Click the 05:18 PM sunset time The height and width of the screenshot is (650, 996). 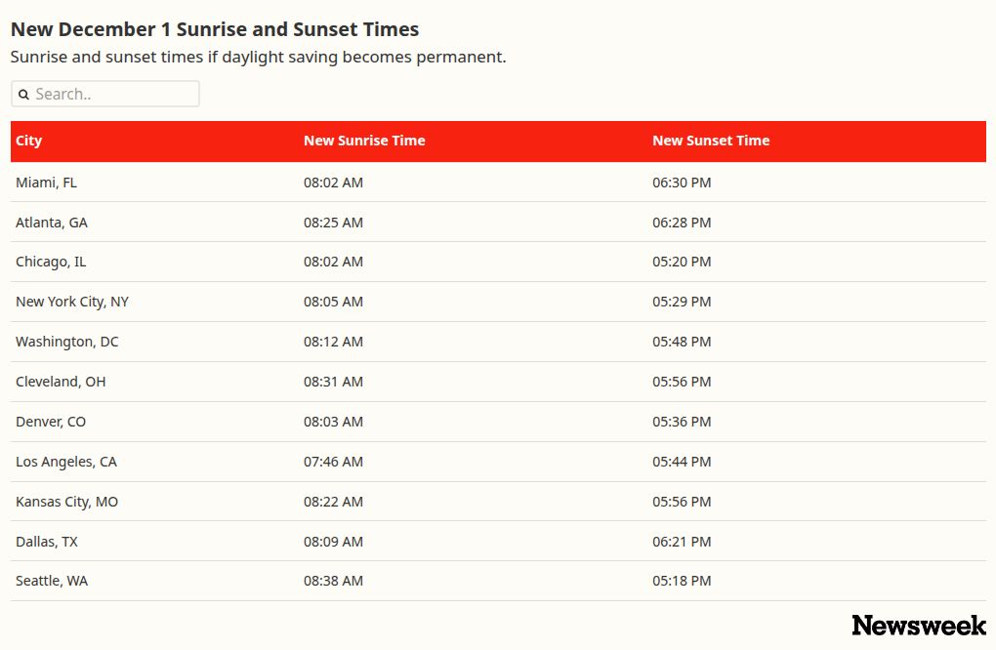click(682, 581)
